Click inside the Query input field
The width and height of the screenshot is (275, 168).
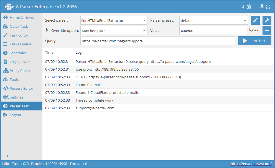[158, 41]
